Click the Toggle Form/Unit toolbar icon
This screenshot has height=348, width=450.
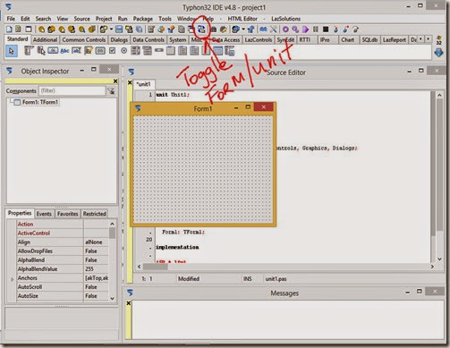click(x=201, y=30)
